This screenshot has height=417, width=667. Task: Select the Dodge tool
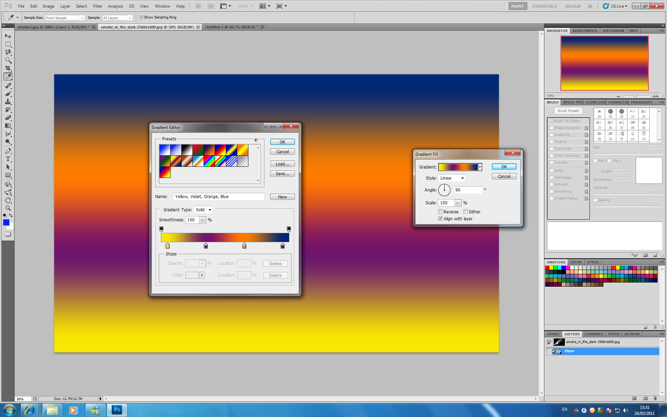click(8, 141)
